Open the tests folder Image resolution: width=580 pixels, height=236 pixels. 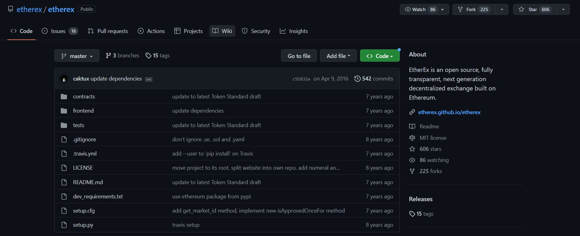(x=79, y=125)
